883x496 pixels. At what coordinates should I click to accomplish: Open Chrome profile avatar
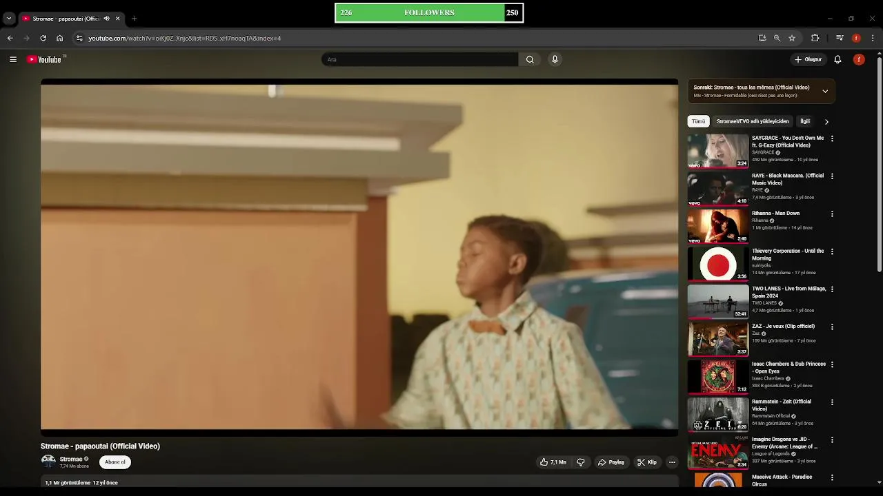pyautogui.click(x=856, y=38)
